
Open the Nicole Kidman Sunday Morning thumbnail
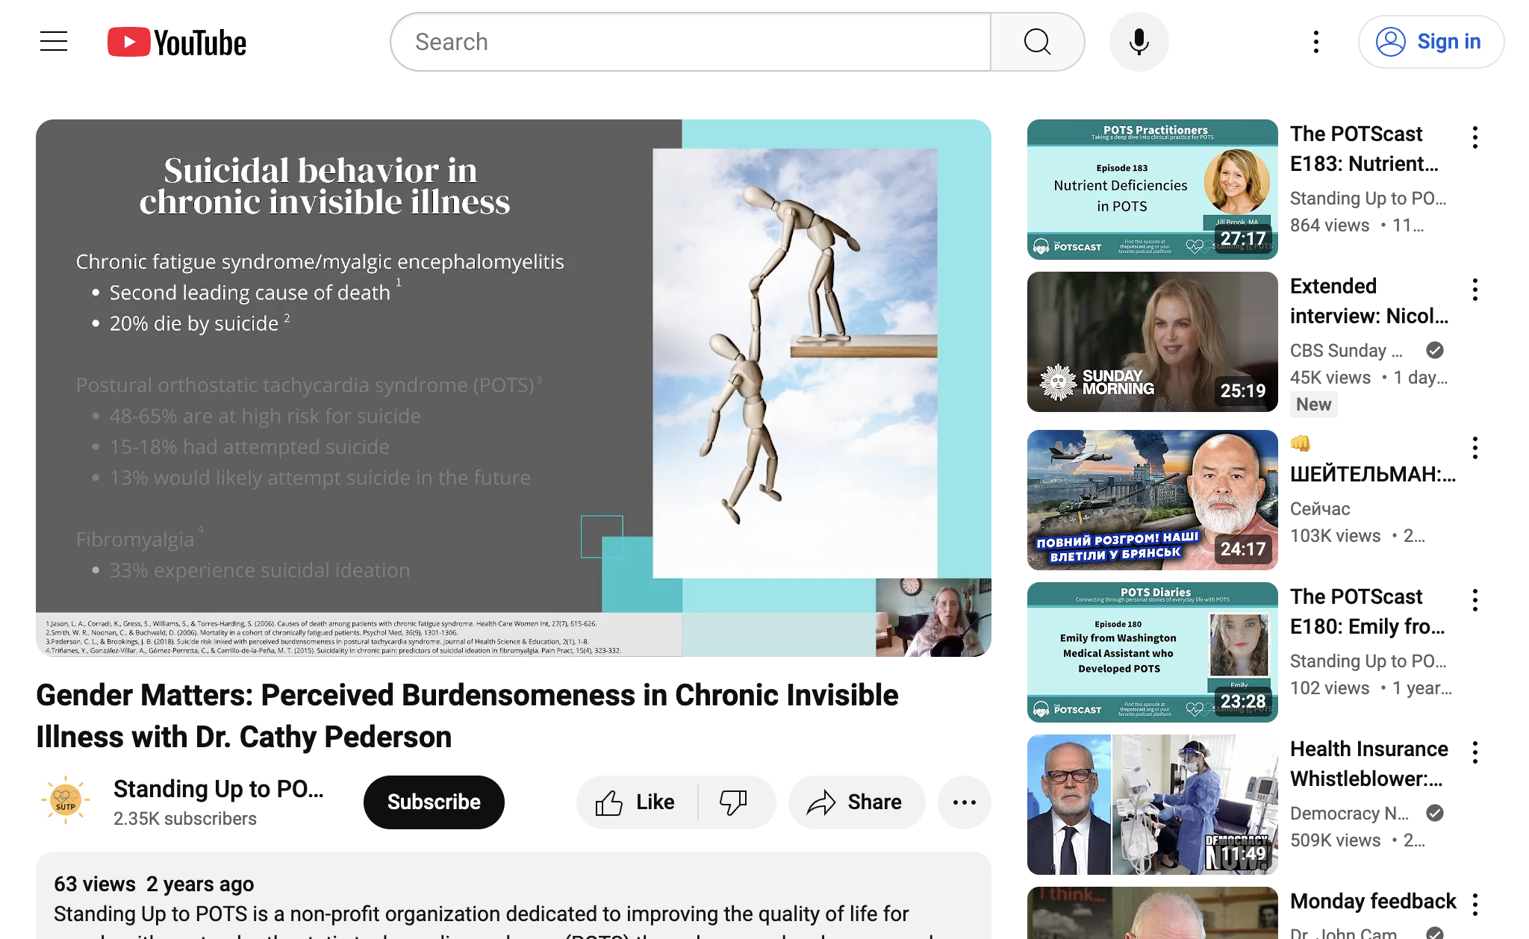tap(1153, 342)
